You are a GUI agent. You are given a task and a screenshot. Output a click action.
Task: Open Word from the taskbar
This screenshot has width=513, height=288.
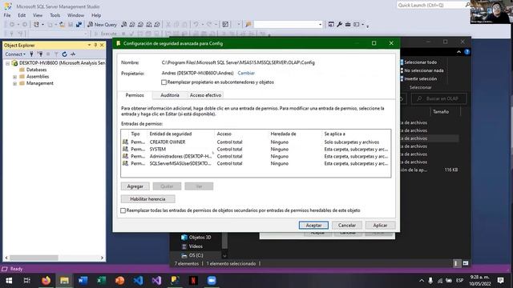pos(83,281)
